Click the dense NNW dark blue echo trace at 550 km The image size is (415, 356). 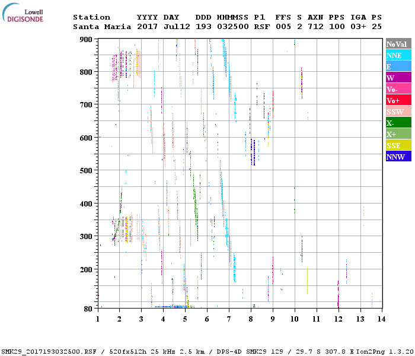coord(253,152)
